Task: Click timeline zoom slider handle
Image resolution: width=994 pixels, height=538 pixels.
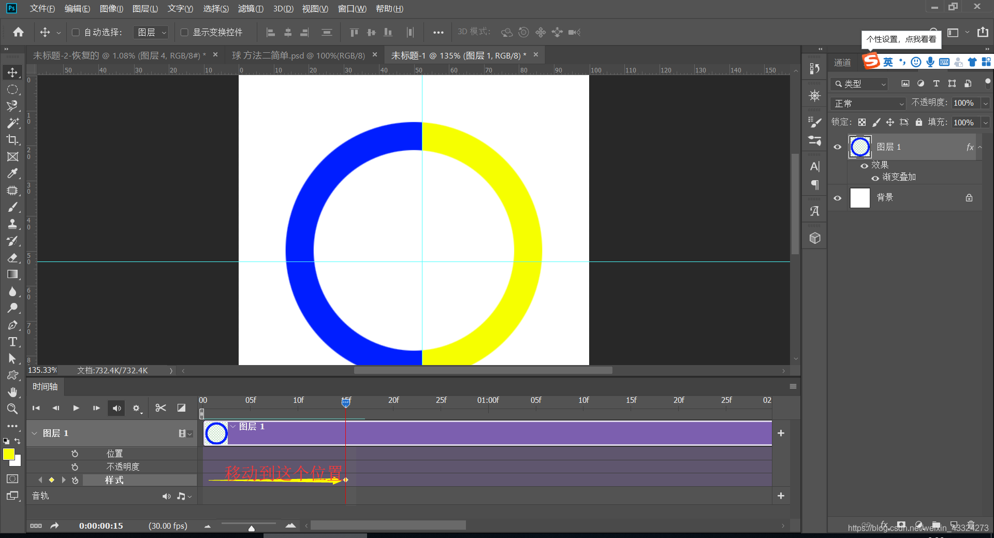Action: pyautogui.click(x=251, y=528)
